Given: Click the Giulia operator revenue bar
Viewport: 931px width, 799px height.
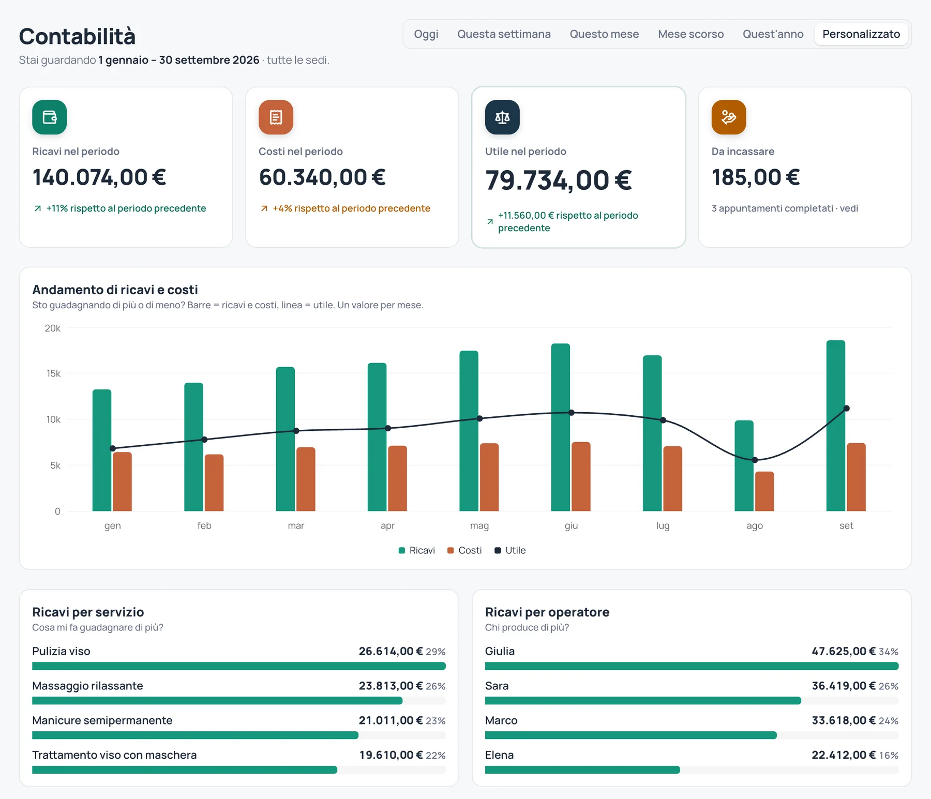Looking at the screenshot, I should (x=692, y=666).
